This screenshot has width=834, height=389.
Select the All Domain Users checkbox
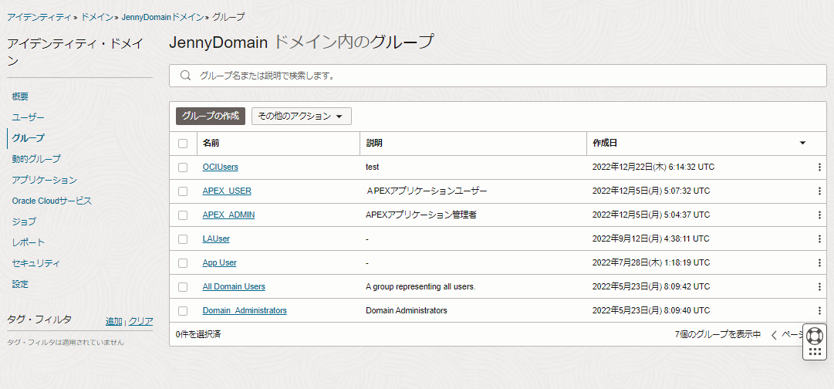coord(183,287)
